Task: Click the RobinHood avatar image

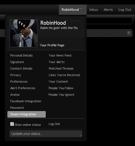Action: click(x=24, y=33)
